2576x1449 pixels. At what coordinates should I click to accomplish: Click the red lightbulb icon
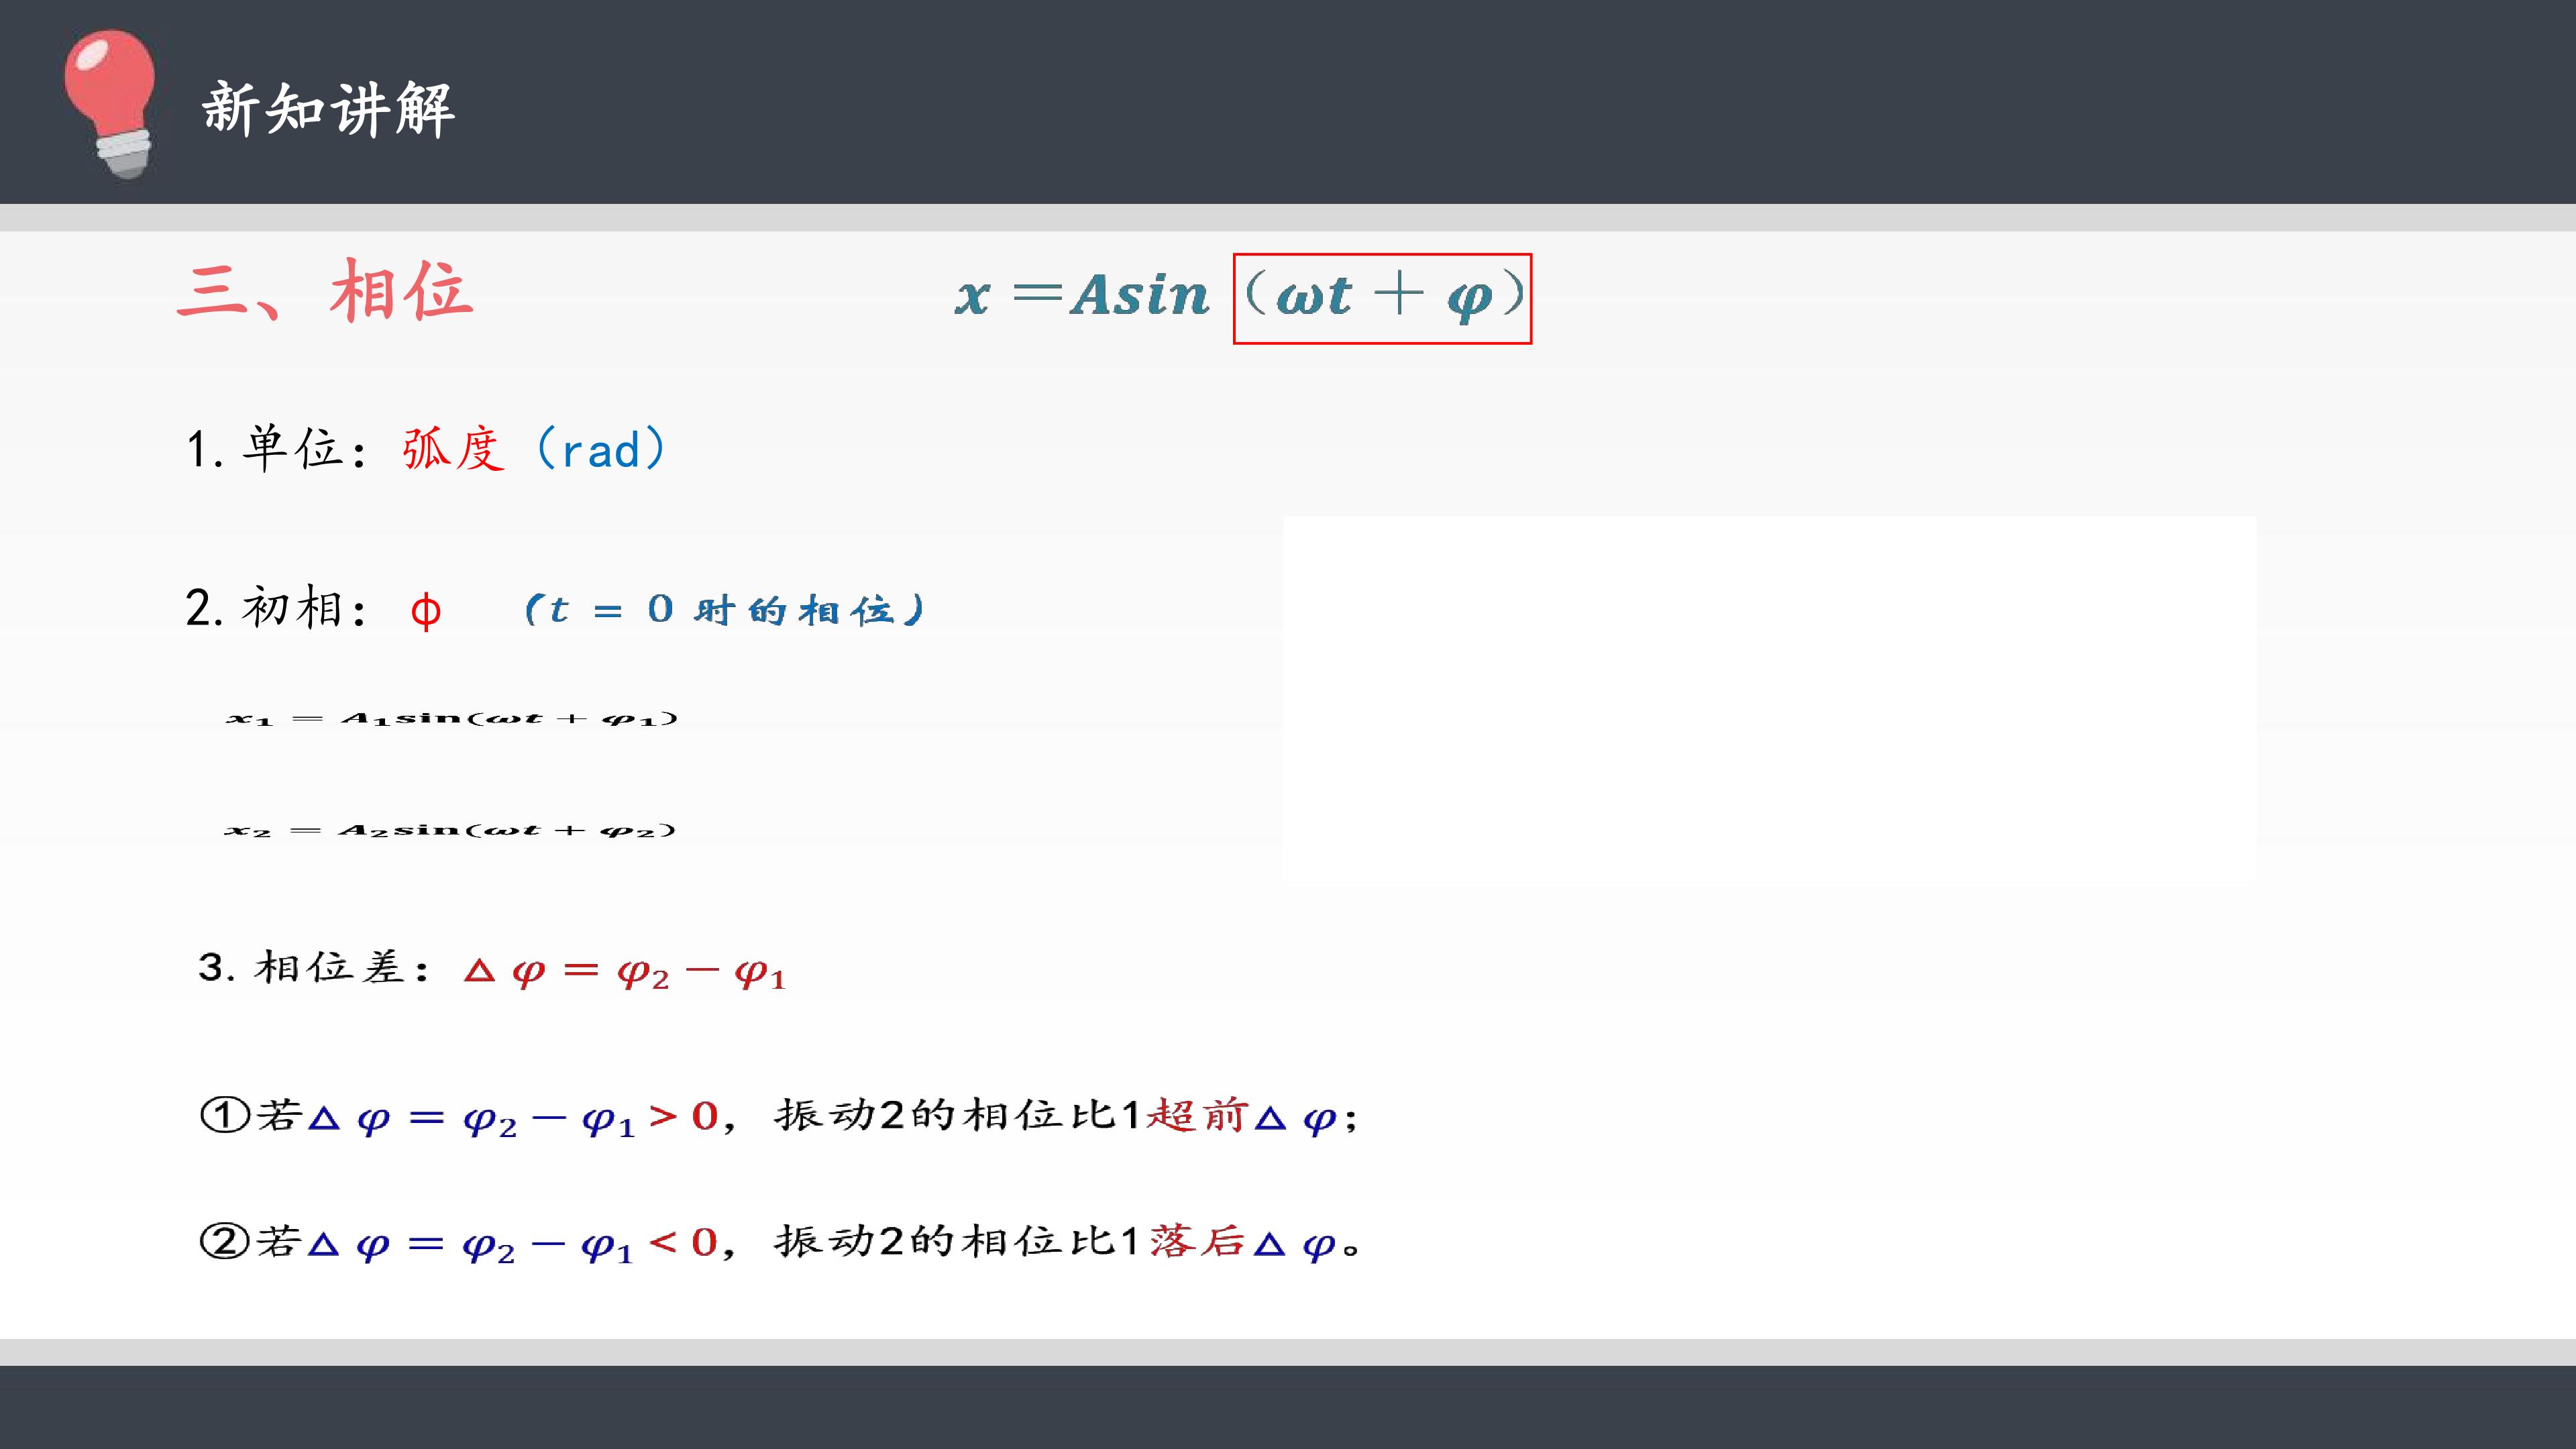click(110, 104)
